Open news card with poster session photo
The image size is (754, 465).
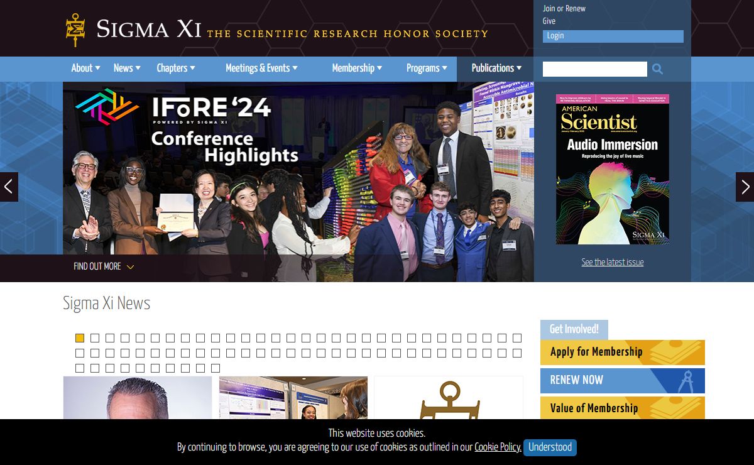click(x=293, y=398)
